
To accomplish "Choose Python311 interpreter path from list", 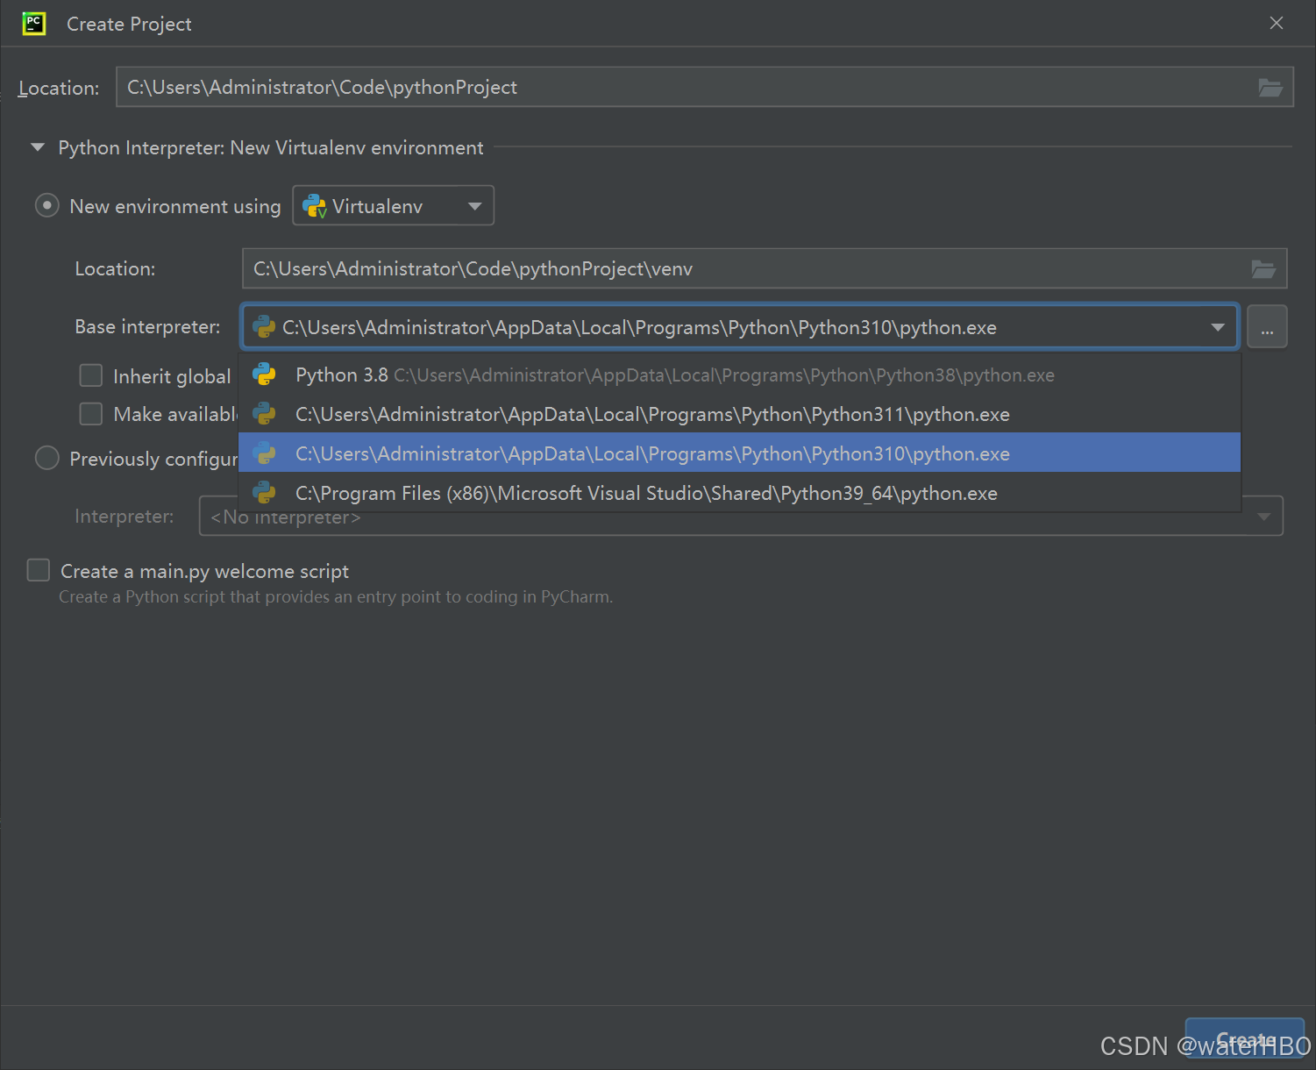I will (740, 414).
